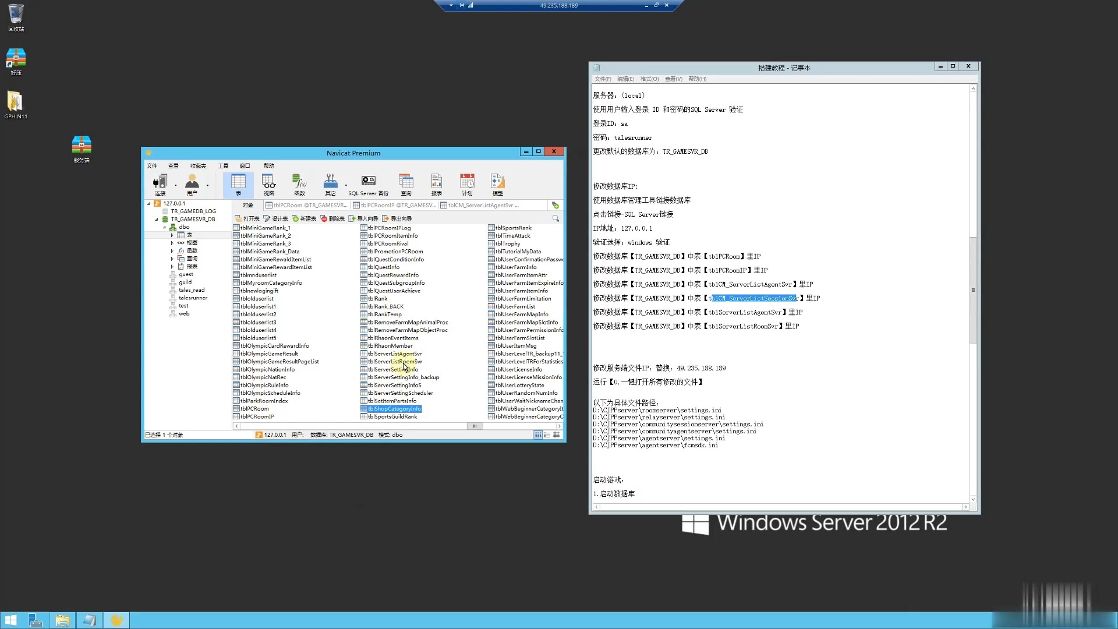The width and height of the screenshot is (1118, 629).
Task: Collapse the 127.0.0.1 connection node
Action: (149, 204)
